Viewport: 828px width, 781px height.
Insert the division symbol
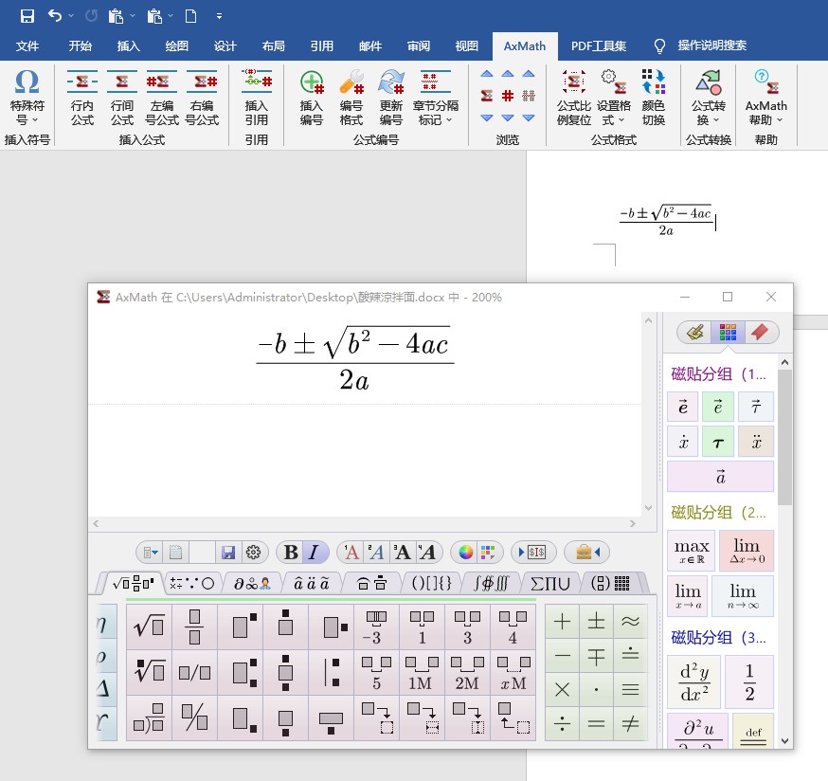562,723
